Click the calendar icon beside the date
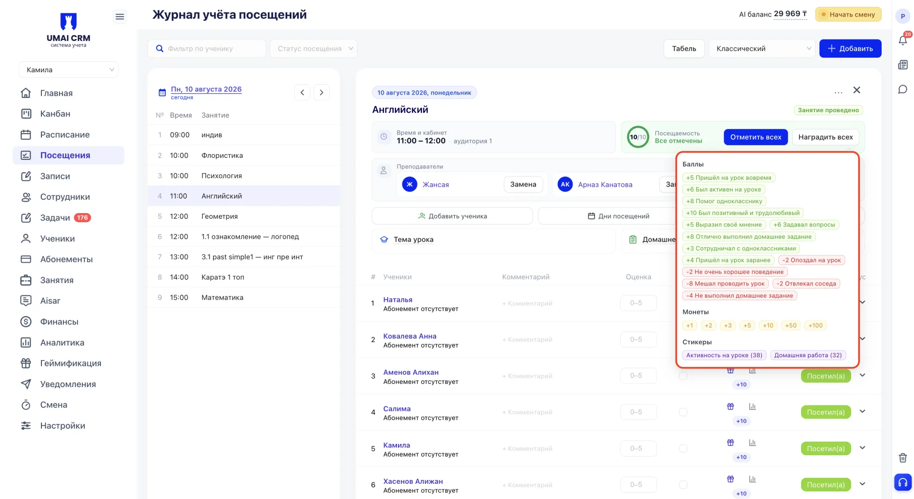The height and width of the screenshot is (499, 914). click(x=162, y=92)
